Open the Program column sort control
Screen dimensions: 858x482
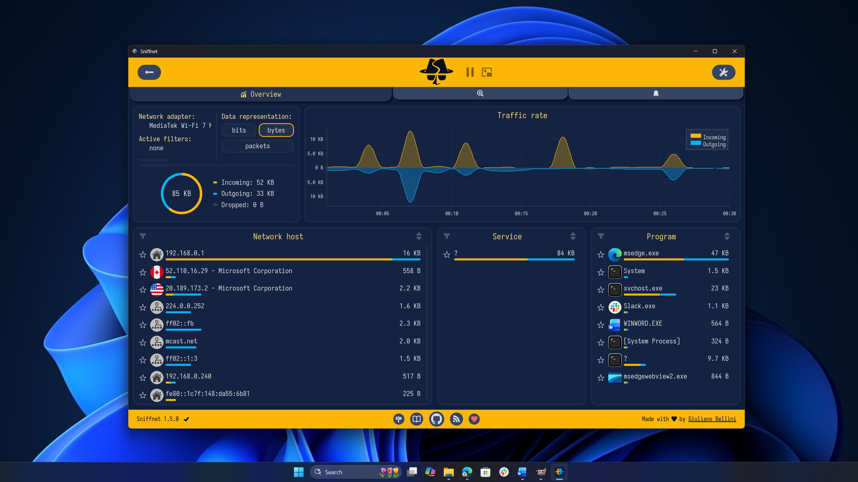727,236
